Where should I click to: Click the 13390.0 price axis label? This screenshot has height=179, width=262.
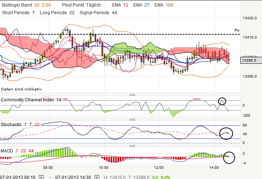tap(250, 77)
